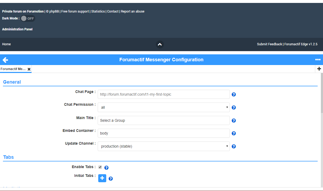
Task: Focus the Main Title input field
Action: click(x=164, y=120)
